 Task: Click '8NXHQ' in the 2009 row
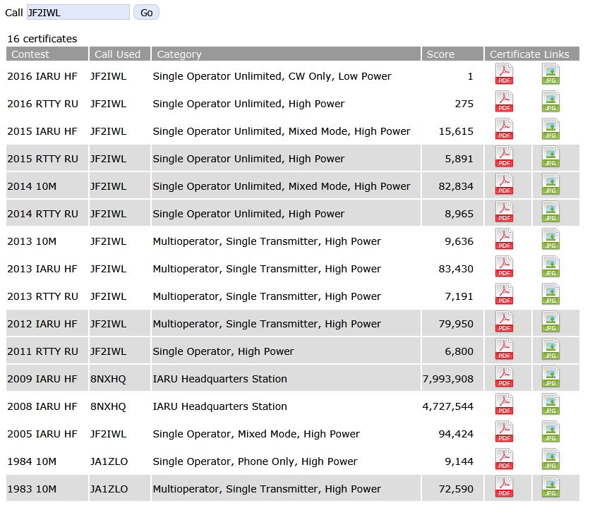point(108,379)
